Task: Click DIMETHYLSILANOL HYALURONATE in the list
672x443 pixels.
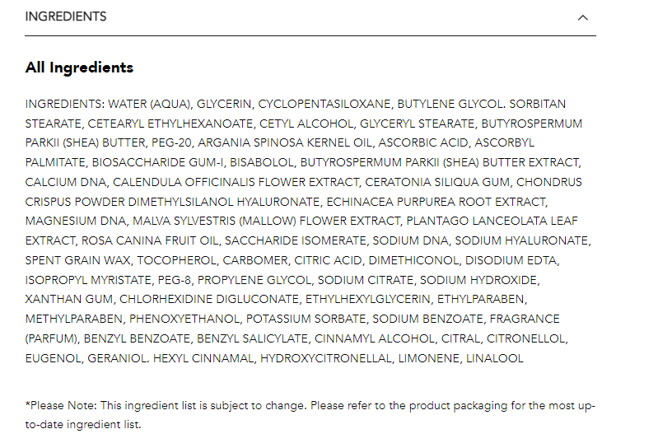Action: [224, 202]
